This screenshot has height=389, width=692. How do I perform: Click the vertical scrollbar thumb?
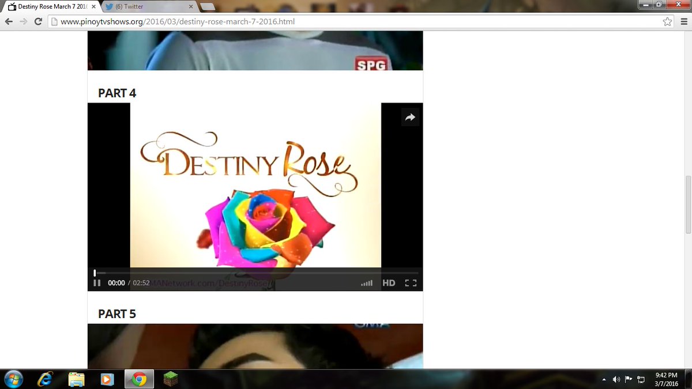(688, 204)
